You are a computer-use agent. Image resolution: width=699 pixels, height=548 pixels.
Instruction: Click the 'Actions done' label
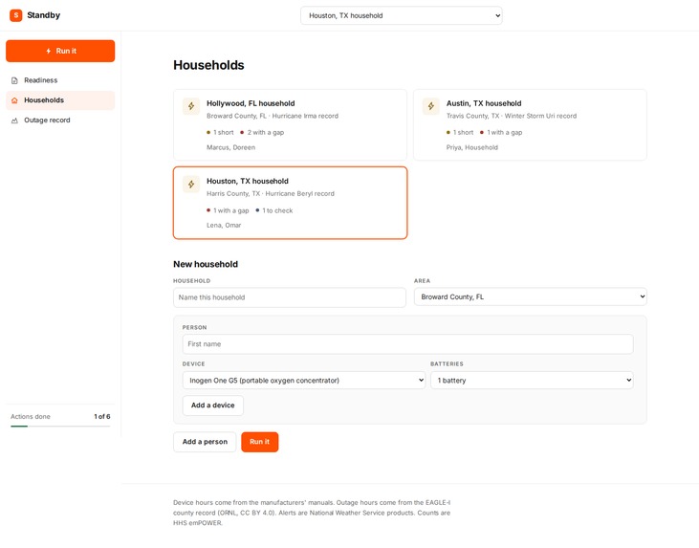pos(31,416)
